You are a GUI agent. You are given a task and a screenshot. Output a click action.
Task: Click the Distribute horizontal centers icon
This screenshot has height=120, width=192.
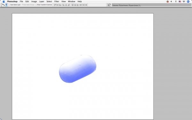[x=84, y=5]
